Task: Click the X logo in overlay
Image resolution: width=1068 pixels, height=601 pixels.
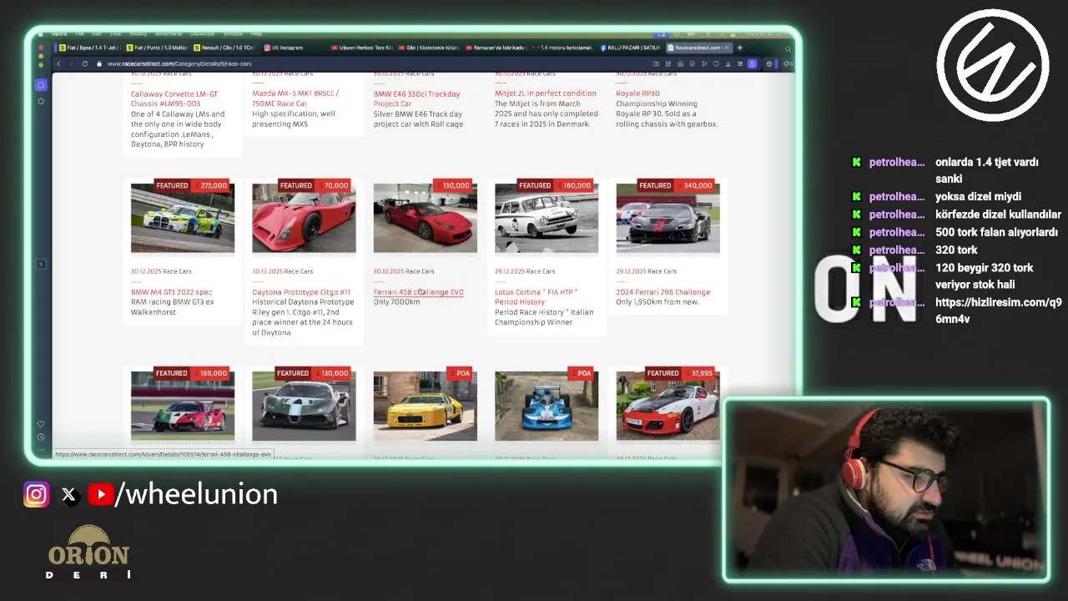Action: 69,495
